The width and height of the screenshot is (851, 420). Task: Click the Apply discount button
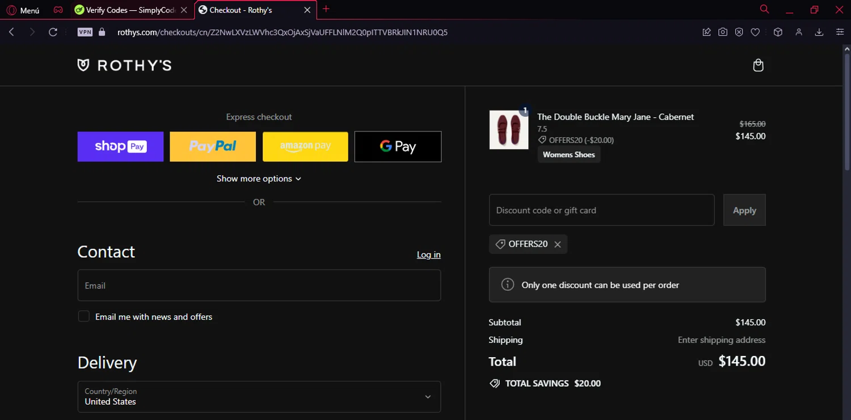(x=744, y=210)
